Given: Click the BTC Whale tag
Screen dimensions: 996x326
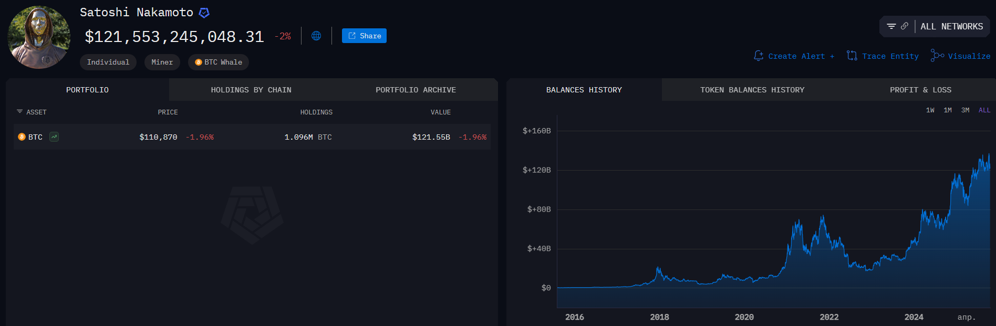Looking at the screenshot, I should click(219, 62).
